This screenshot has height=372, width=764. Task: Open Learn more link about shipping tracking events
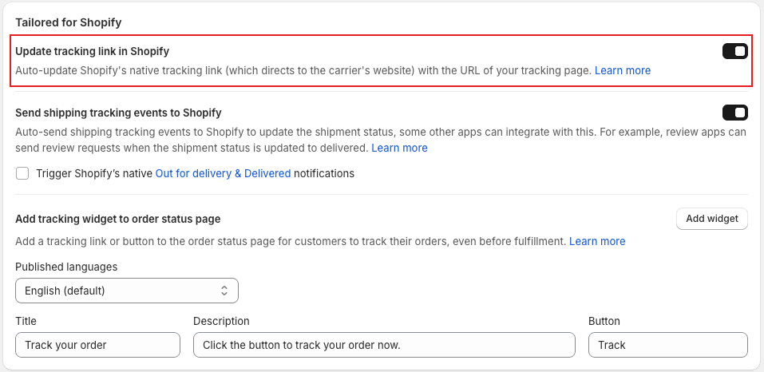[399, 148]
